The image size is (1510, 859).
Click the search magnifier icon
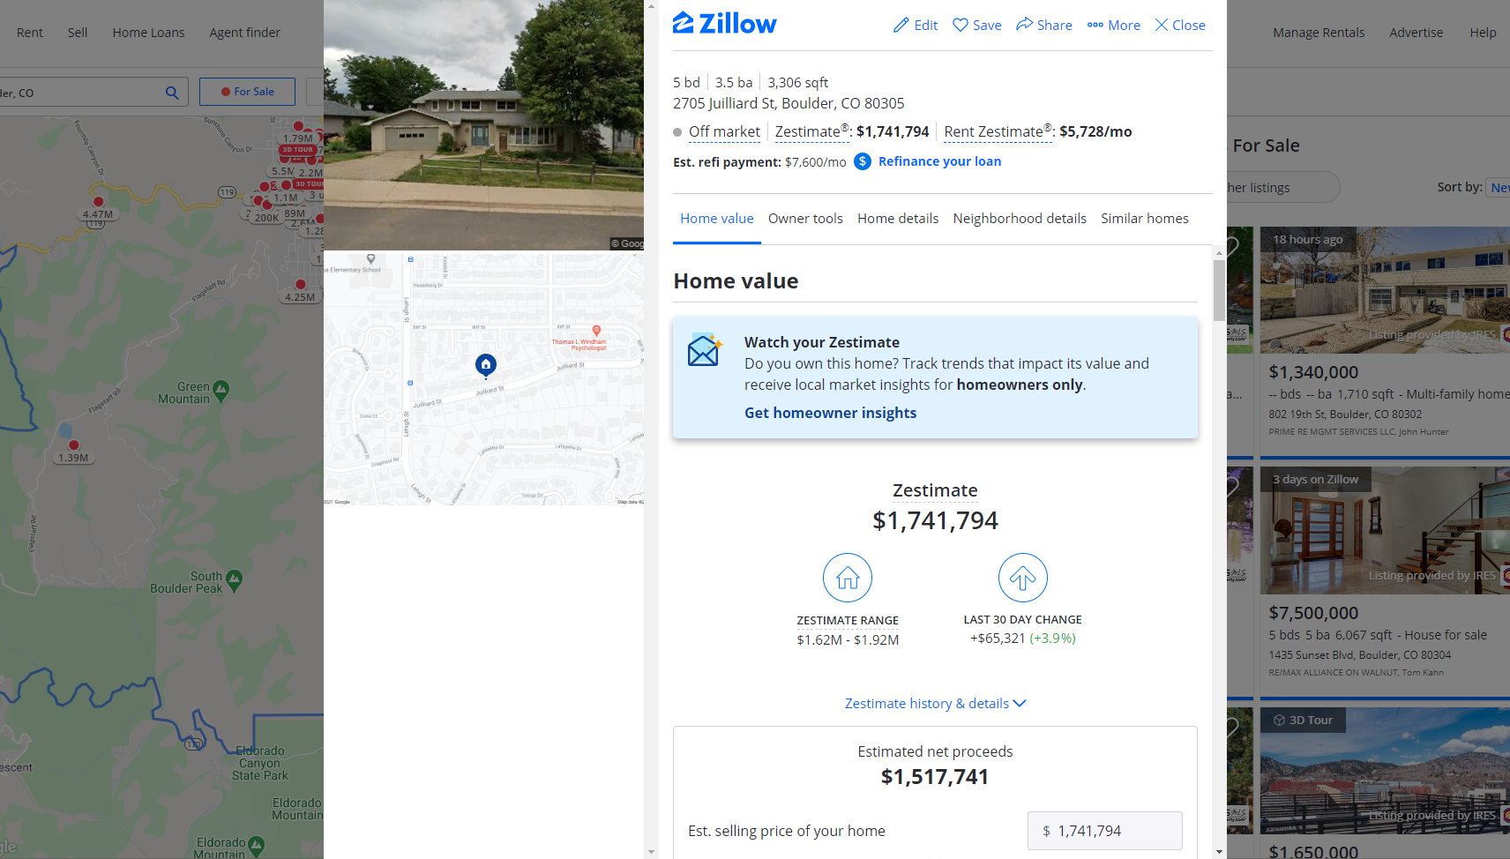pos(172,93)
